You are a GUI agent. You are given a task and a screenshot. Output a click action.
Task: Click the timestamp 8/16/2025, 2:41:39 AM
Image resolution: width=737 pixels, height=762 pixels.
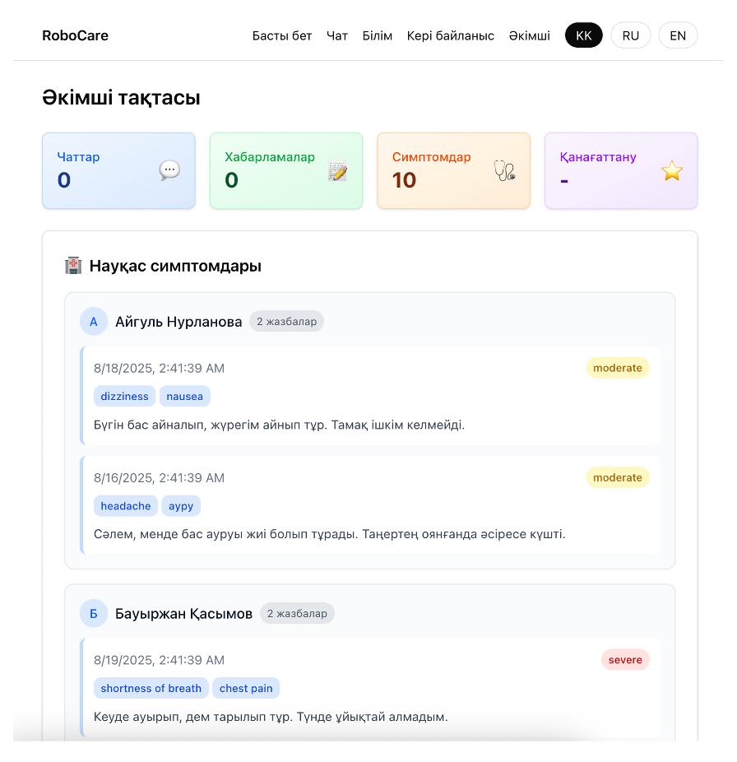(159, 478)
